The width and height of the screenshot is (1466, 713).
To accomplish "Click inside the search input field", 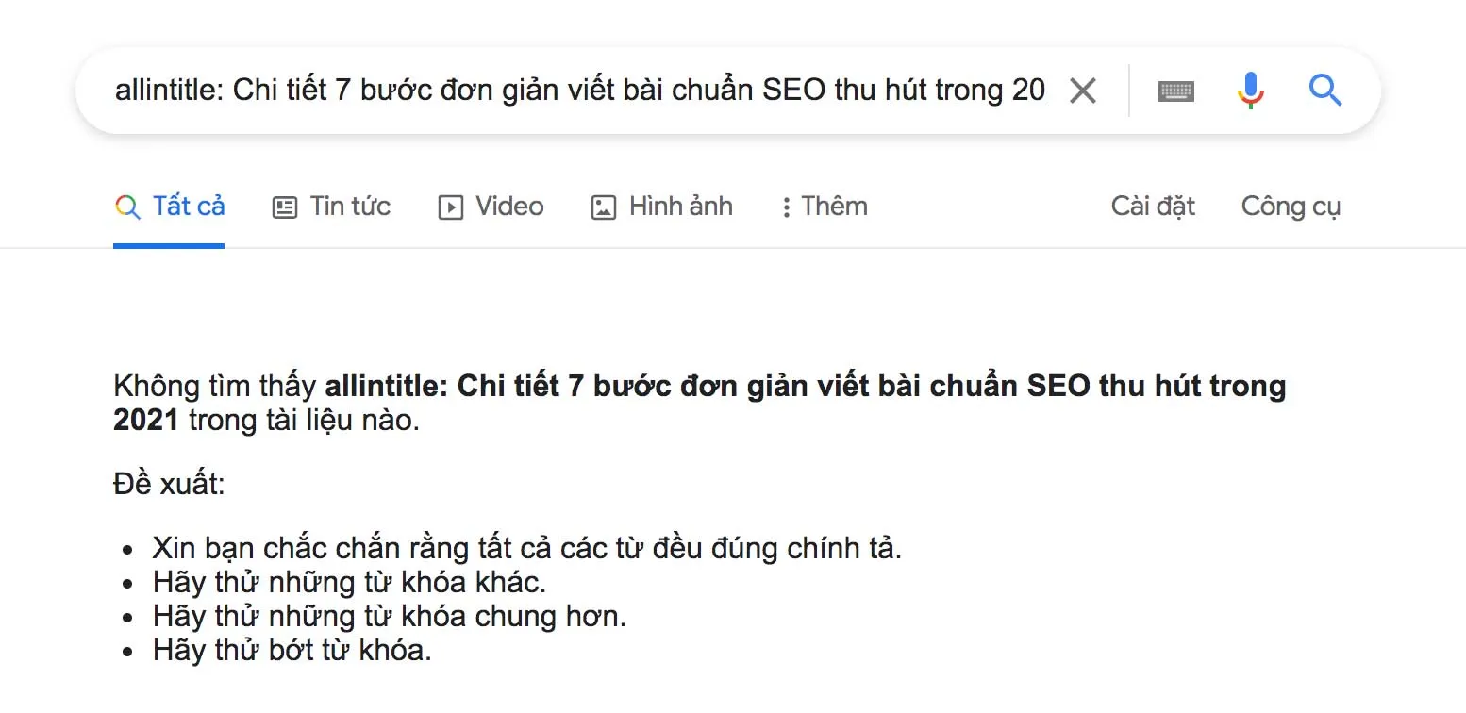I will pos(566,90).
